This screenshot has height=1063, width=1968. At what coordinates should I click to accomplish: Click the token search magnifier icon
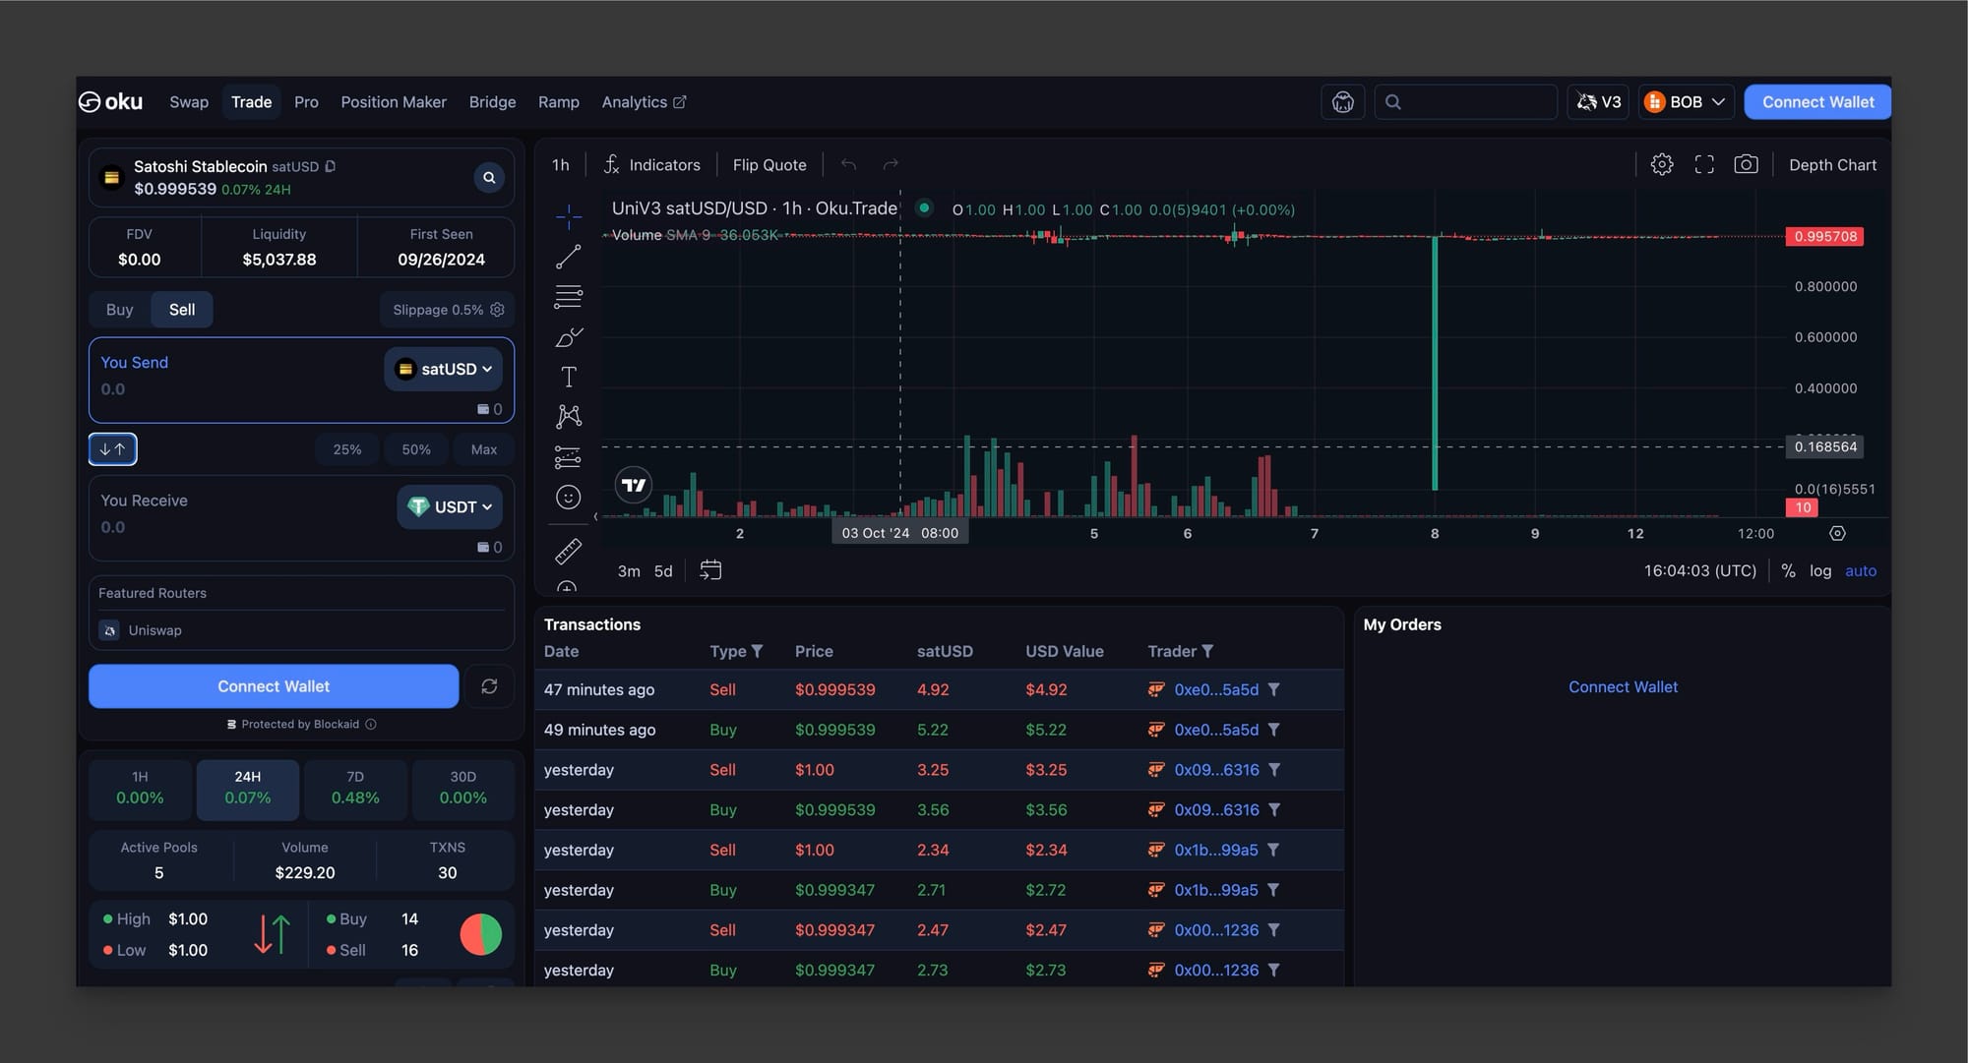(x=489, y=177)
